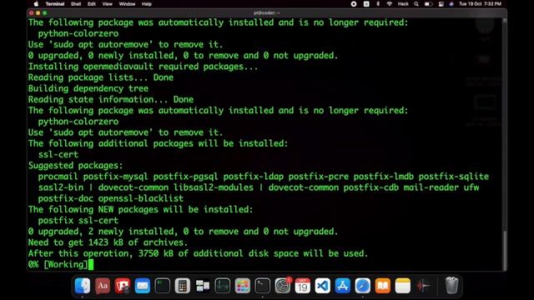Open App Store from the Dock
Viewport: 534px width, 300px height.
click(x=343, y=286)
